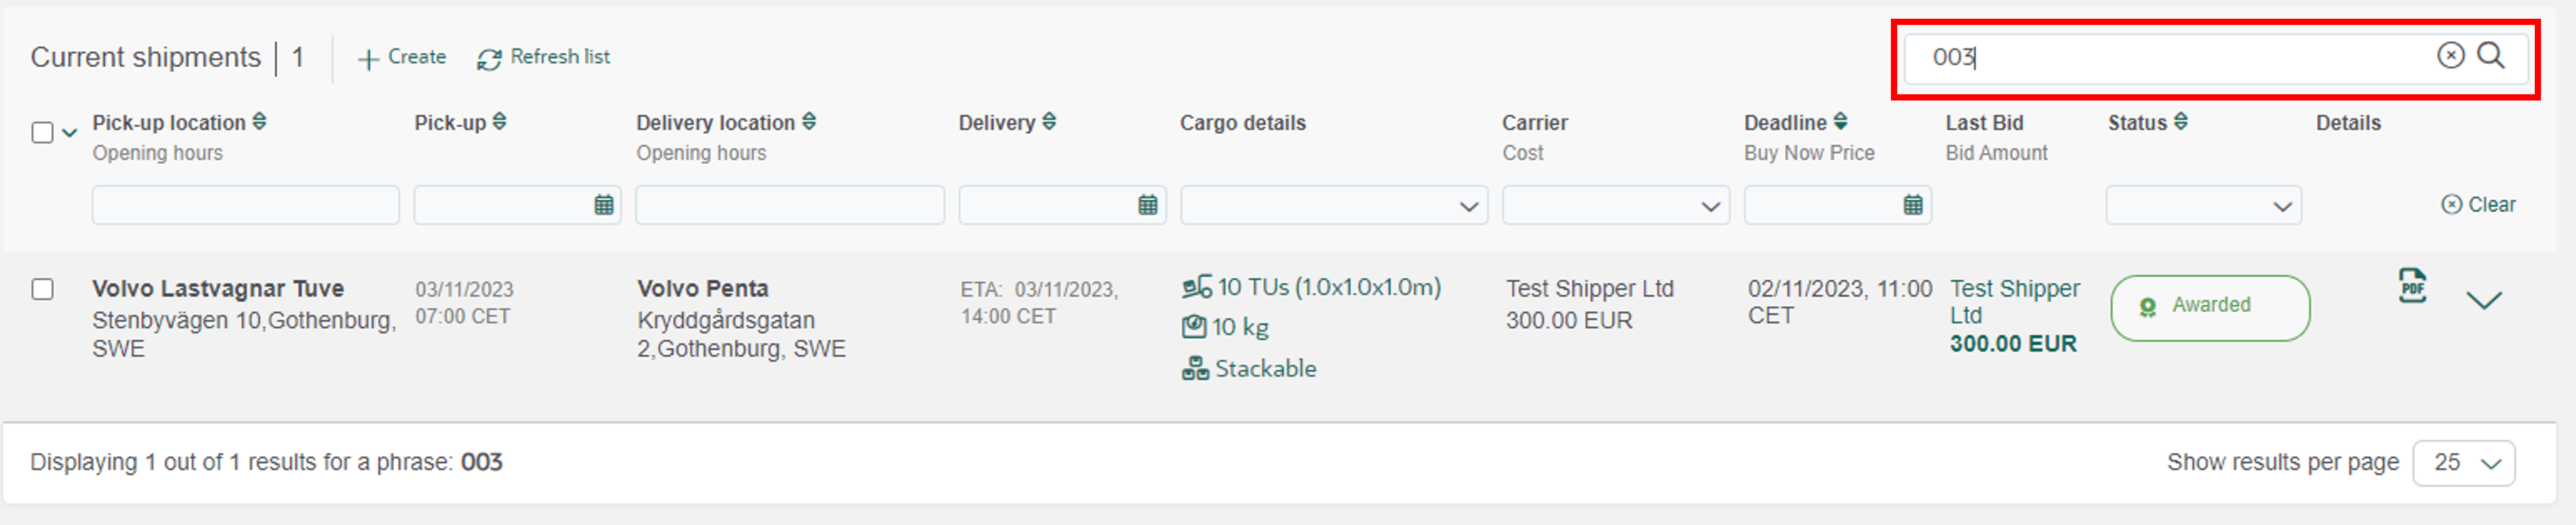Open Pick-up date calendar icon
Screen dimensions: 2576x525
click(x=604, y=205)
